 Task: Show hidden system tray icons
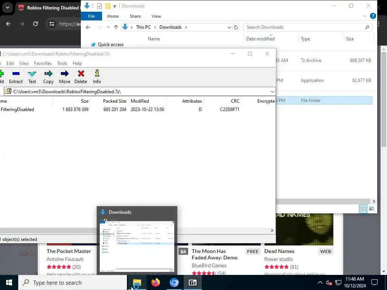(320, 282)
